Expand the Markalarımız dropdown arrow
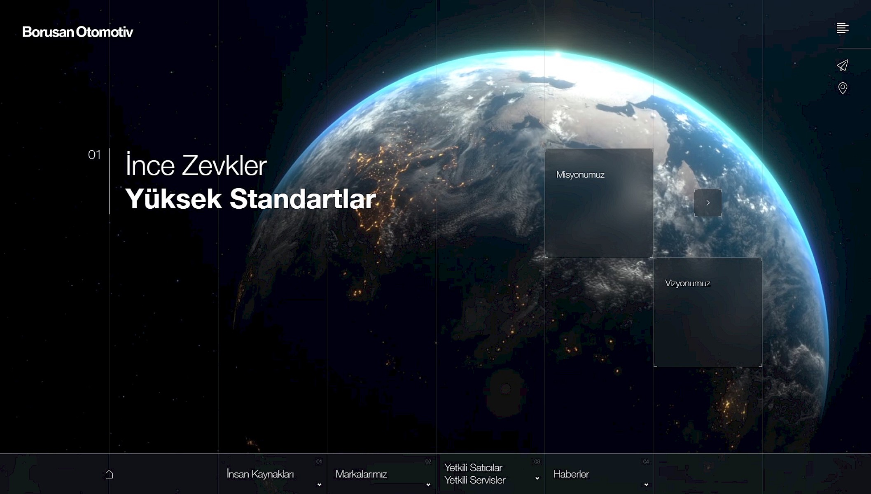871x494 pixels. tap(428, 485)
